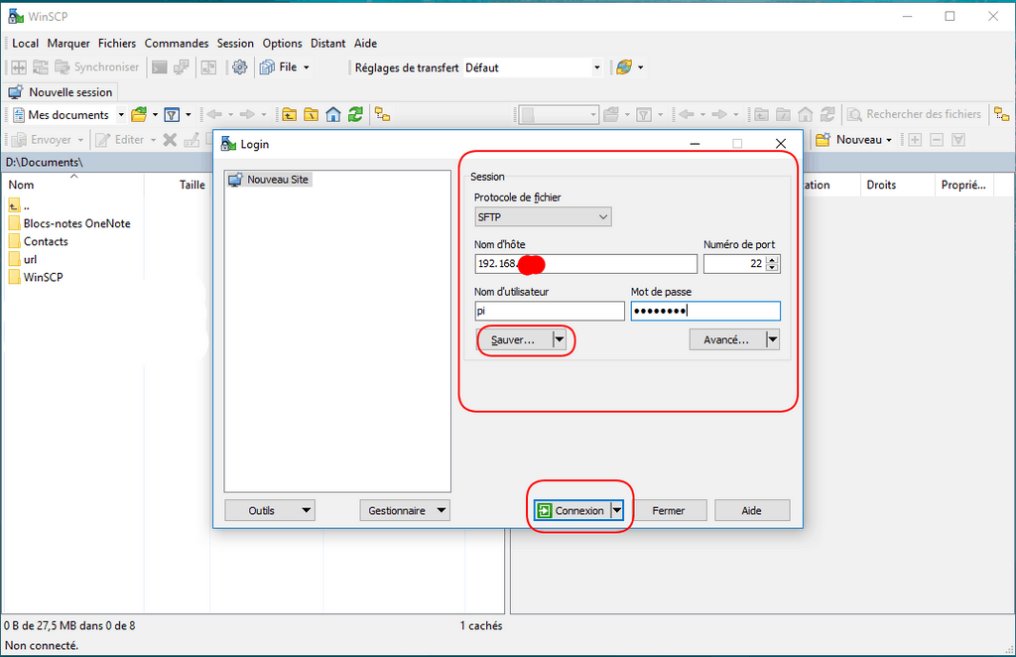Click the unselect files minus icon
This screenshot has width=1016, height=657.
click(937, 139)
